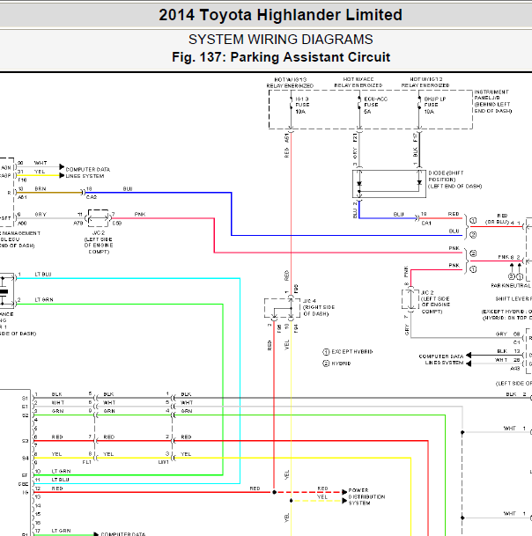Click the "GRY 68" wire label

(507, 334)
